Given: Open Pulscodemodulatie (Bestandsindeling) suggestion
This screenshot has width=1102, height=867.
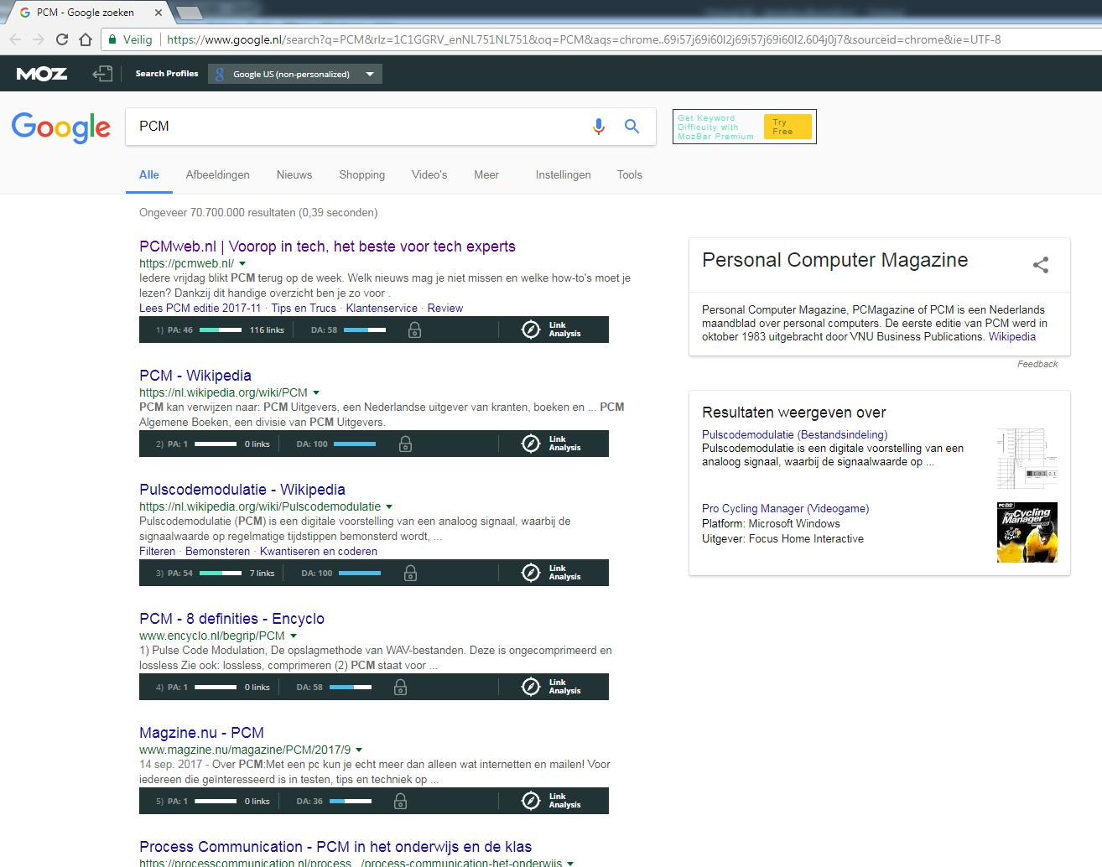Looking at the screenshot, I should (x=794, y=434).
